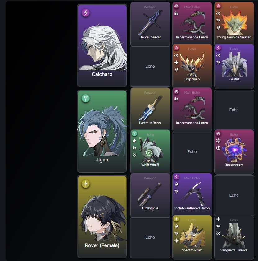Click the Snip Snap echo card
This screenshot has width=258, height=261.
pyautogui.click(x=192, y=66)
